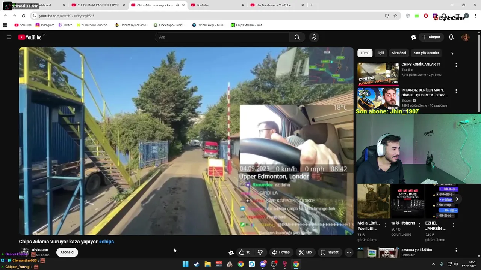The image size is (481, 270).
Task: Open Discord from the taskbar
Action: [x=263, y=264]
